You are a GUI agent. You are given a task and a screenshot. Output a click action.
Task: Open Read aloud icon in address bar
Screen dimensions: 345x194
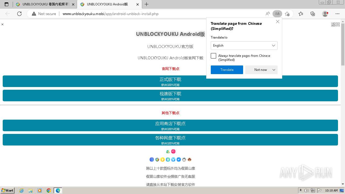(x=268, y=14)
